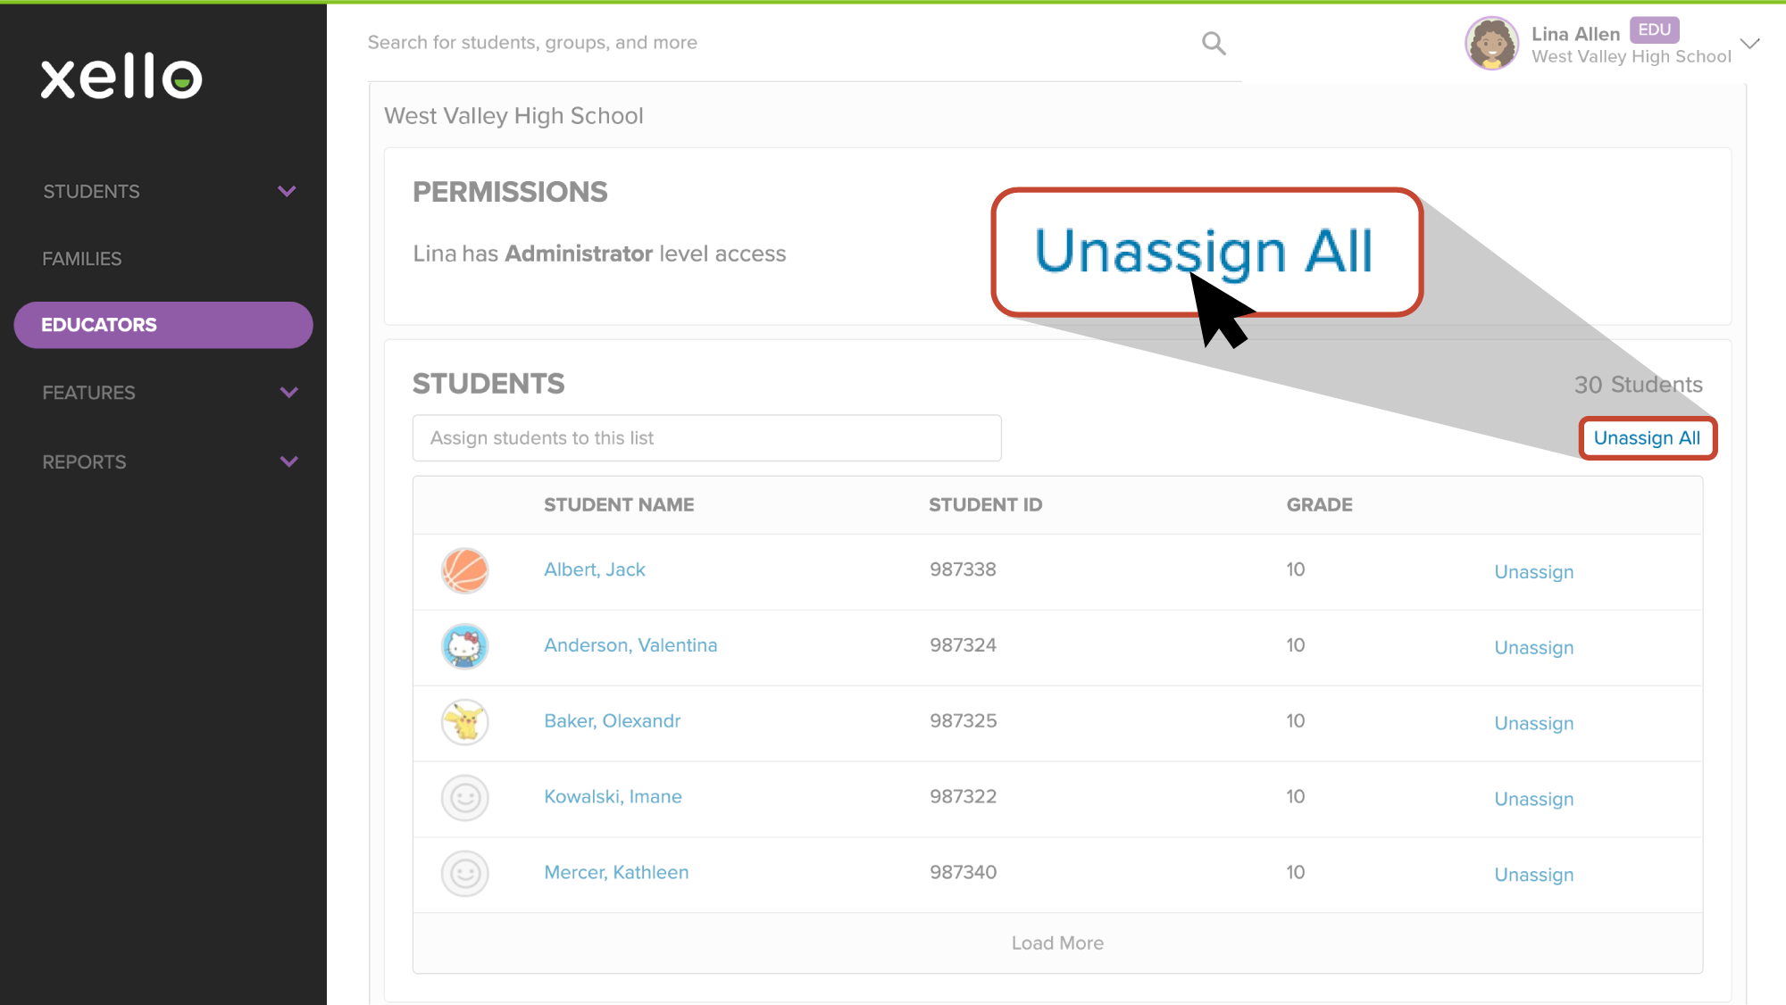Click Valentina Anderson's Hello Kitty avatar
The image size is (1786, 1005).
464,647
